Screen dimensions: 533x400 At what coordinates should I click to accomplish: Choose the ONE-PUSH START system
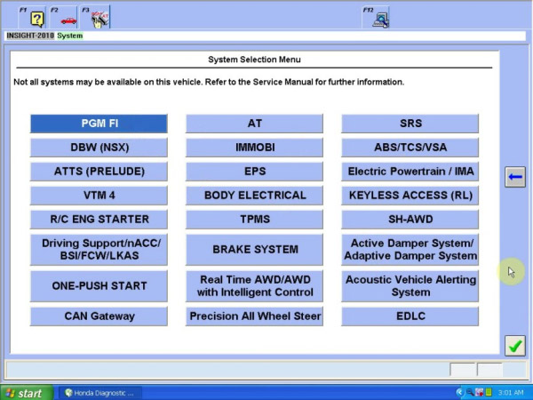(x=99, y=286)
